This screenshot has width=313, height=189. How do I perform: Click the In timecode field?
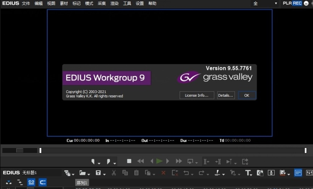tap(123, 141)
